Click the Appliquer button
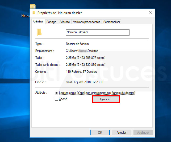This screenshot has height=142, width=171. pos(143,133)
